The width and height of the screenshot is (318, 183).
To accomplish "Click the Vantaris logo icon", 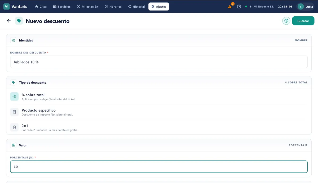I will pos(7,6).
